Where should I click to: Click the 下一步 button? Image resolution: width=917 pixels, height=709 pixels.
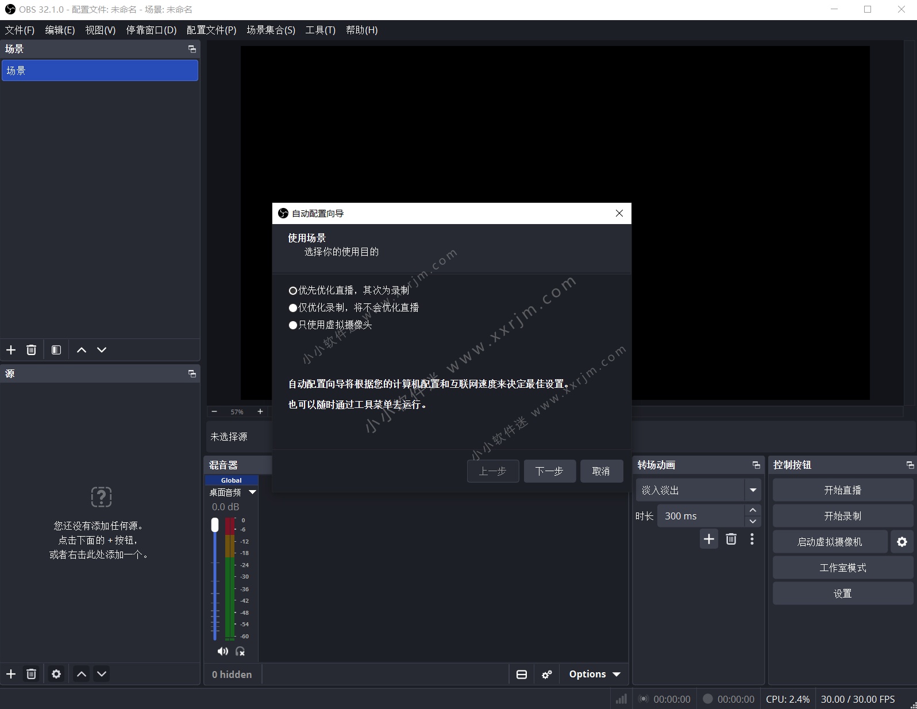(549, 471)
